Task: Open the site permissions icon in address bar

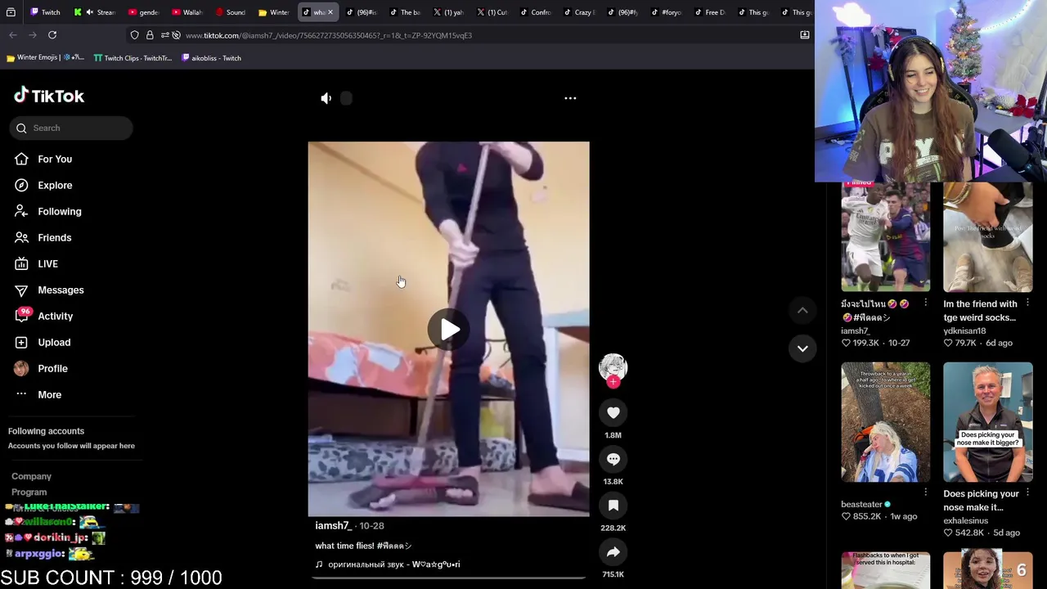Action: [x=164, y=35]
